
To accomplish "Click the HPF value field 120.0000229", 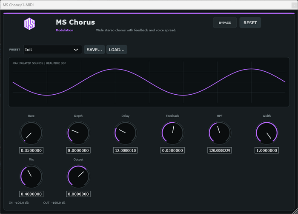I will tap(220, 150).
